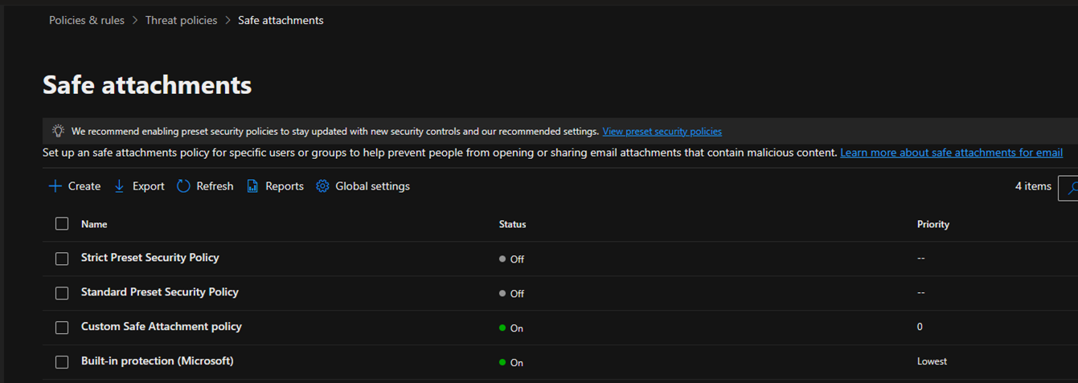Click the search magnifier icon
Image resolution: width=1078 pixels, height=383 pixels.
[1070, 188]
